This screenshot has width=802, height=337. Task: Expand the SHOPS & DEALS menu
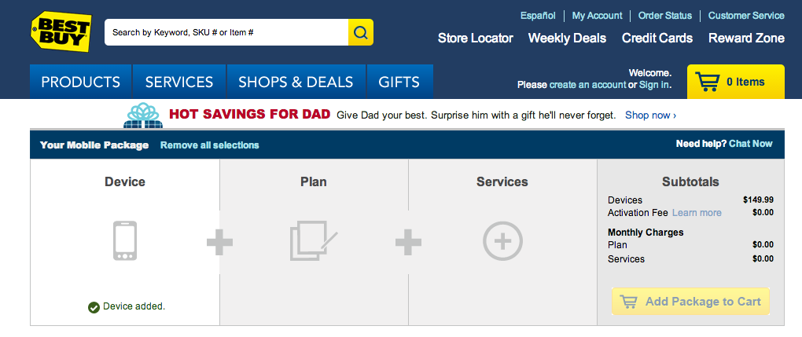point(296,82)
